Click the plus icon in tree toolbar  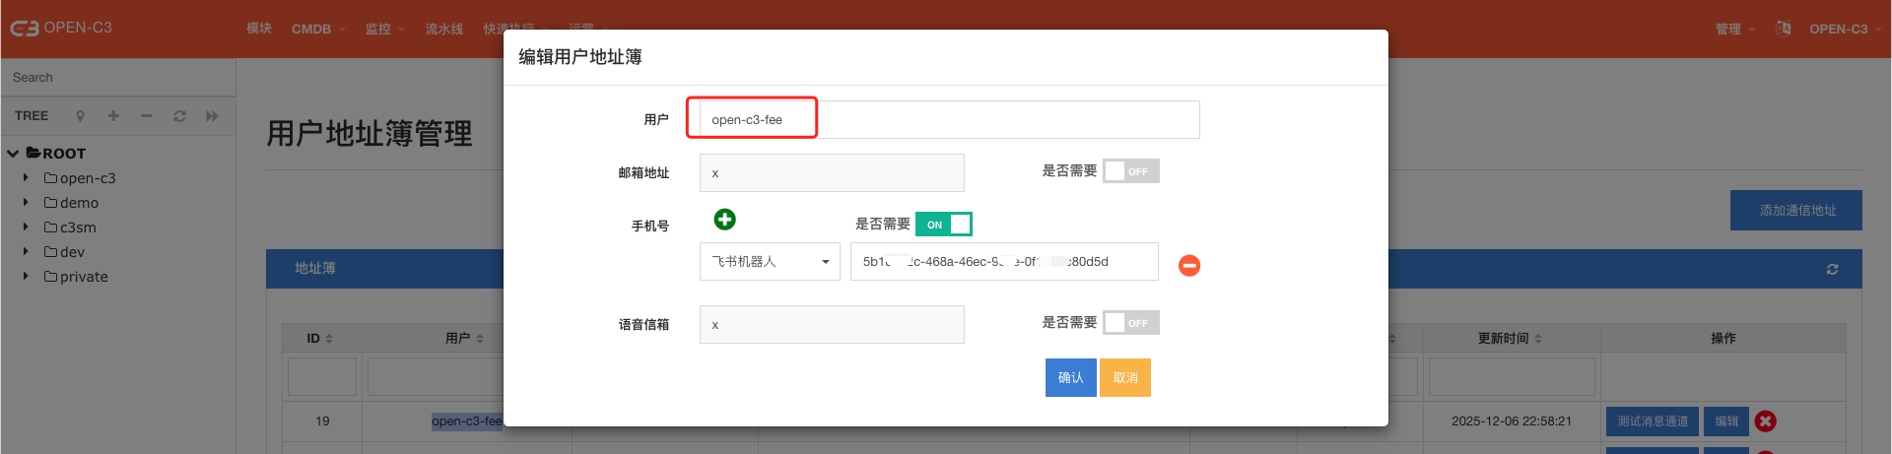[x=113, y=116]
